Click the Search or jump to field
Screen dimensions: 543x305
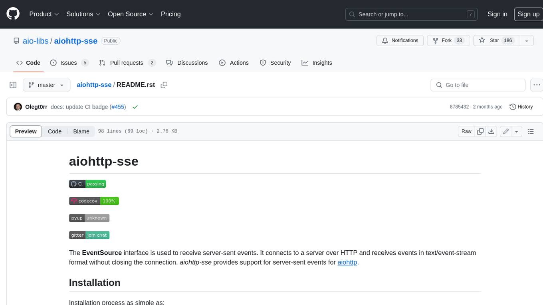(412, 14)
